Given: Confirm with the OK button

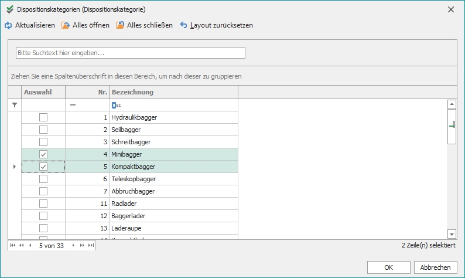Looking at the screenshot, I should point(388,267).
